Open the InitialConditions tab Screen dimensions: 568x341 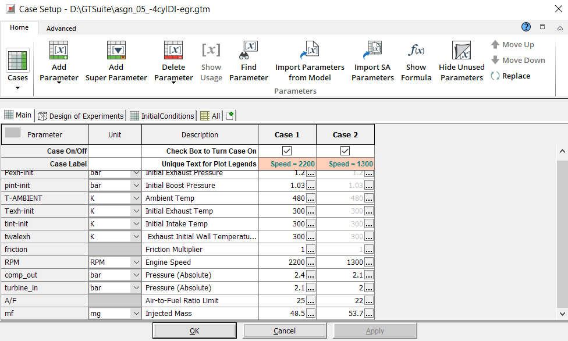[x=162, y=116]
